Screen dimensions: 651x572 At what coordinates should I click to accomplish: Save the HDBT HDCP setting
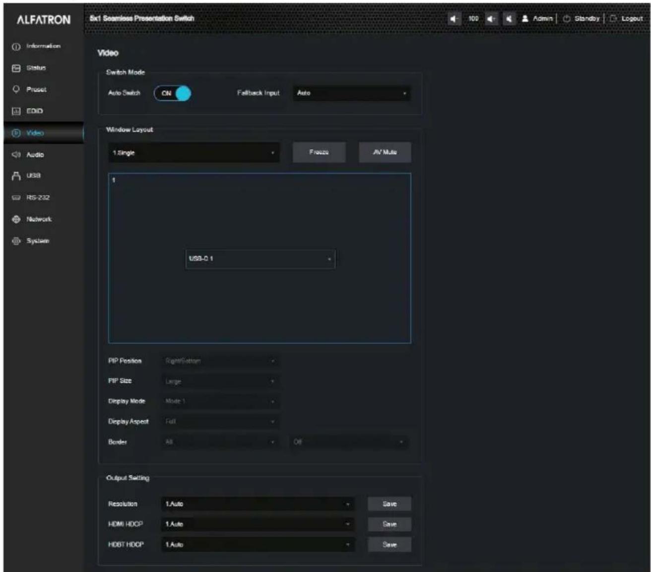pos(390,545)
